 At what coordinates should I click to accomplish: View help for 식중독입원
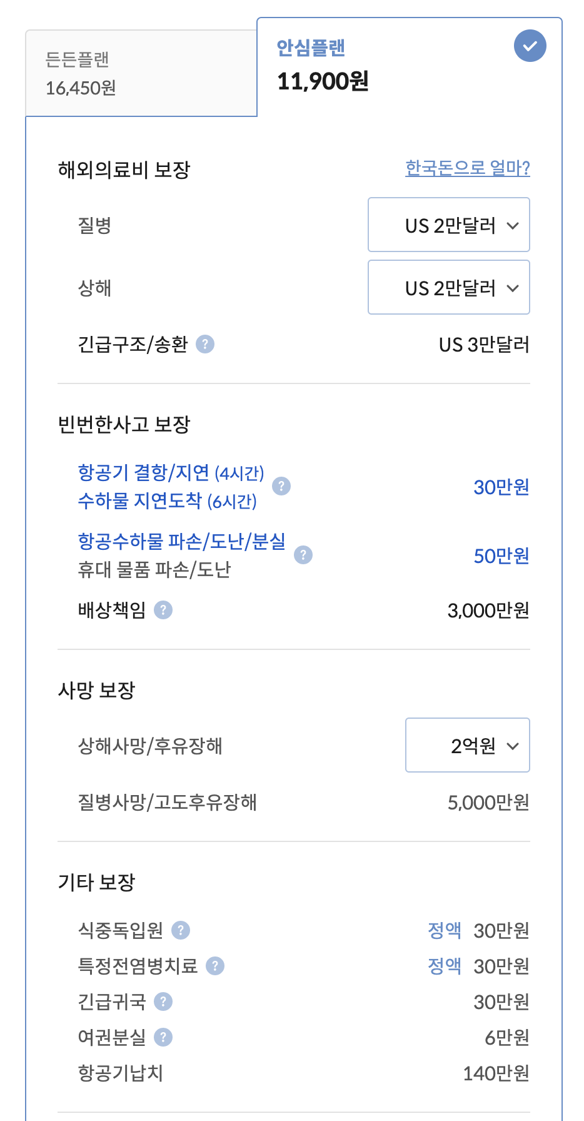[181, 930]
